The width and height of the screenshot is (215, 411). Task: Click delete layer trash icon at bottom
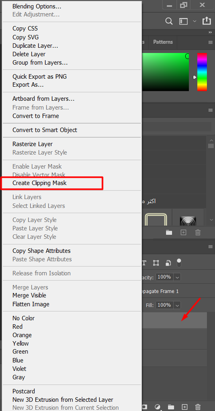198,406
